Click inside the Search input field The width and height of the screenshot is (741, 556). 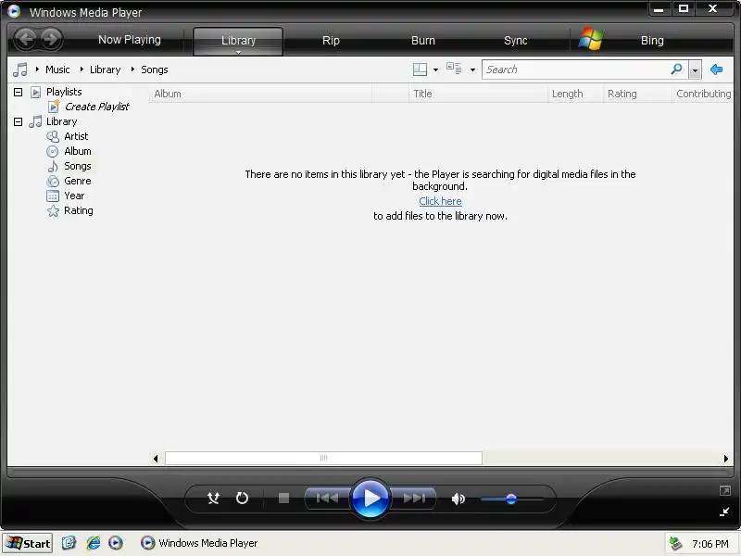pos(575,69)
